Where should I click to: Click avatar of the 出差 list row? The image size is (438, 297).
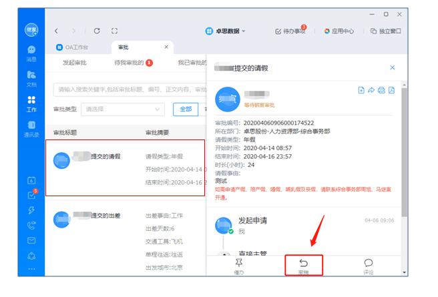61,220
